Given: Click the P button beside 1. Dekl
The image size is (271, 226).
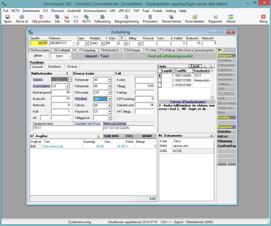Looking at the screenshot, I should coord(122,38).
